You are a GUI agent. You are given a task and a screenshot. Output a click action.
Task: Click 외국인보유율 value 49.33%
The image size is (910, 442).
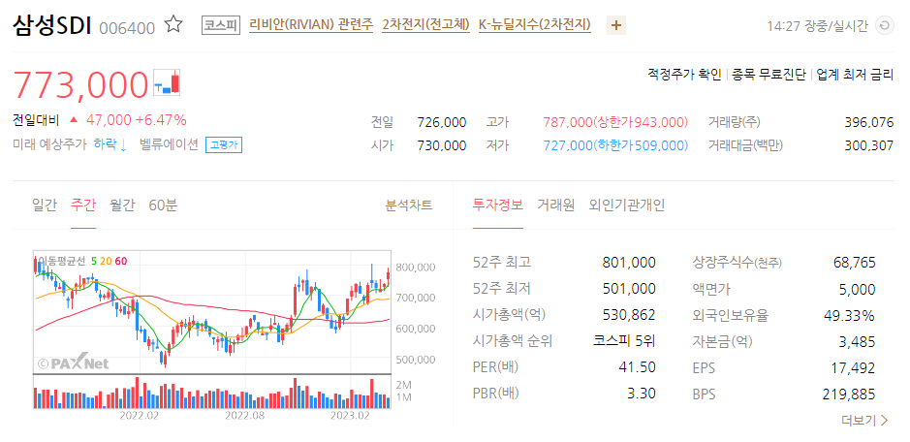850,315
